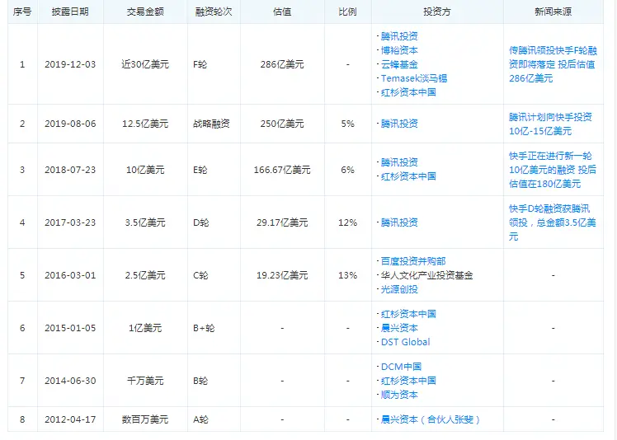The height and width of the screenshot is (440, 617).
Task: Open news link 腾讯计划向快手投资10亿-15亿美元
Action: pyautogui.click(x=550, y=124)
